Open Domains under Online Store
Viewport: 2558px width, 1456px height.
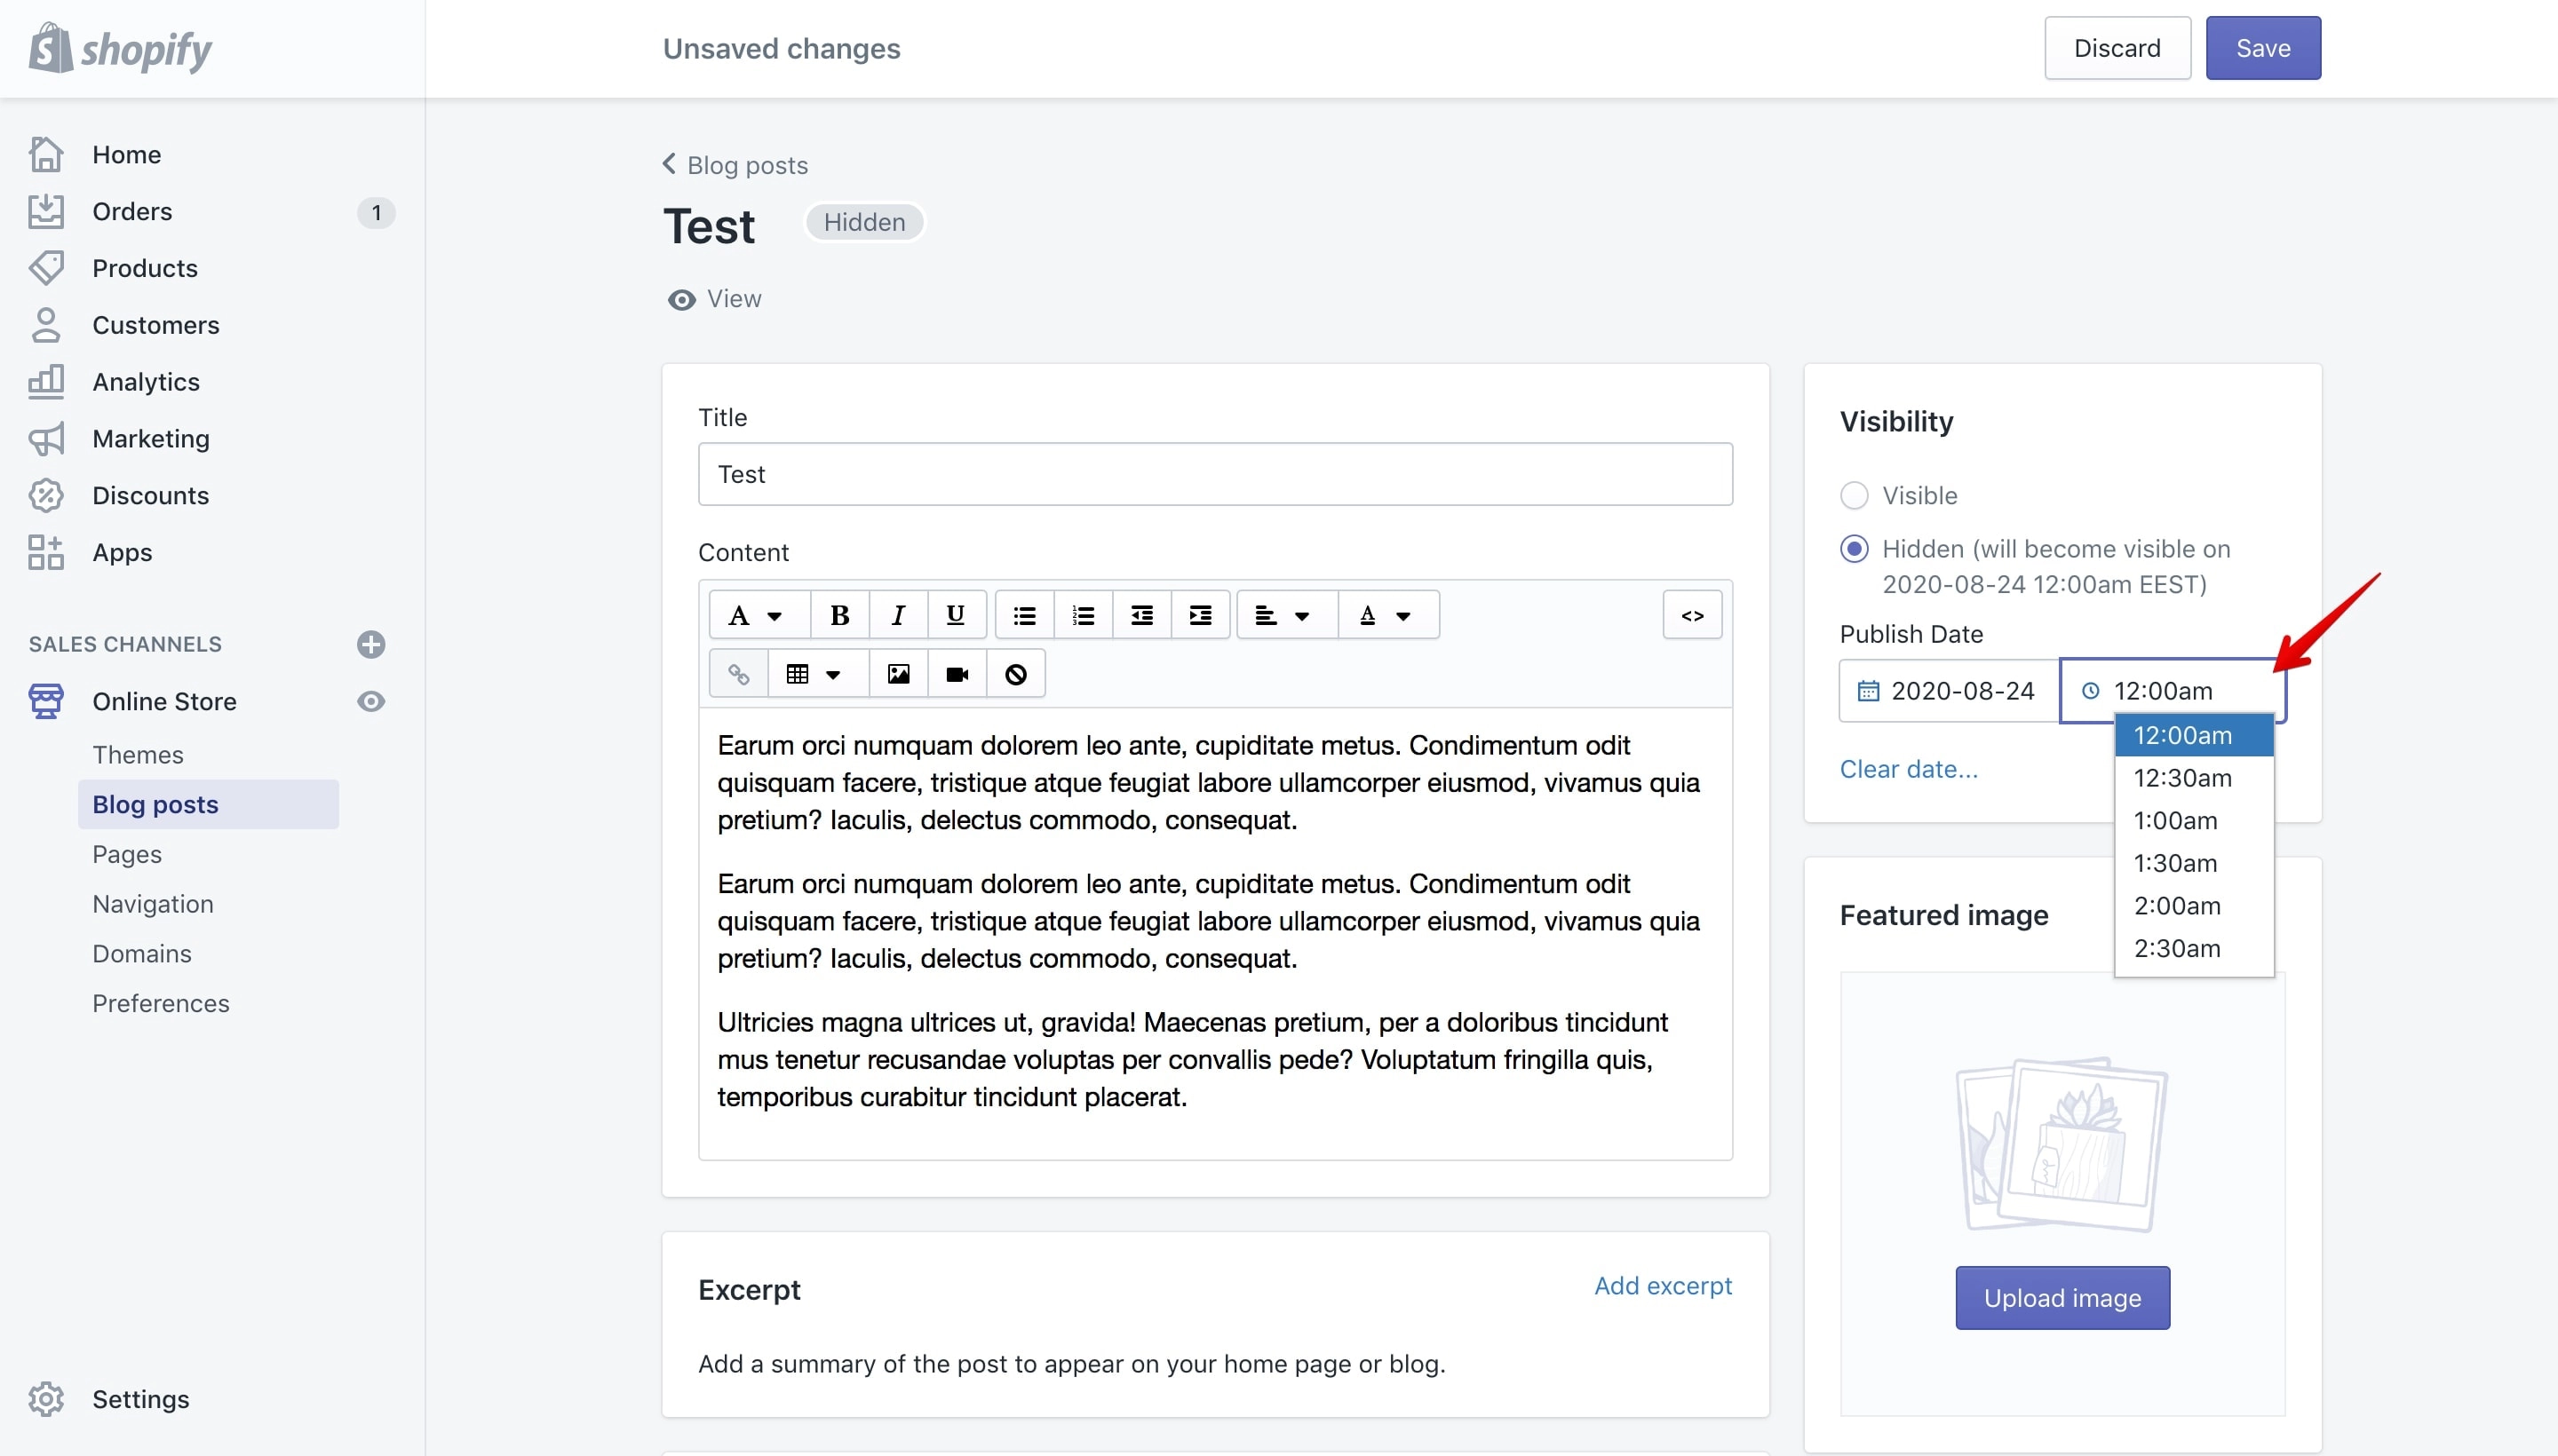click(142, 954)
